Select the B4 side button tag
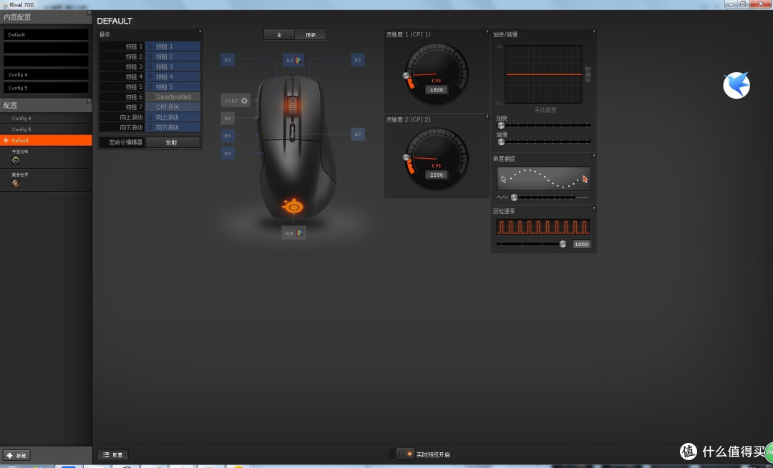The height and width of the screenshot is (468, 773). tap(228, 153)
